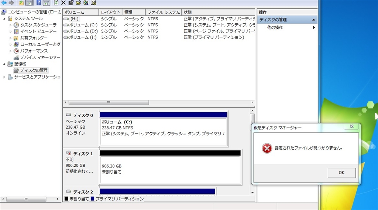Select the ボリューム (D:) row in list
Screen dimensions: 378x210
click(159, 31)
